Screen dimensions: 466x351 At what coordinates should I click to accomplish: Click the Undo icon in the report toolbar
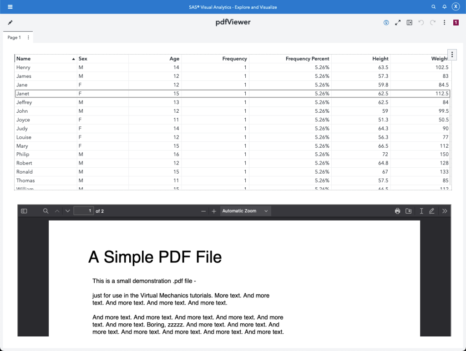[x=420, y=22]
